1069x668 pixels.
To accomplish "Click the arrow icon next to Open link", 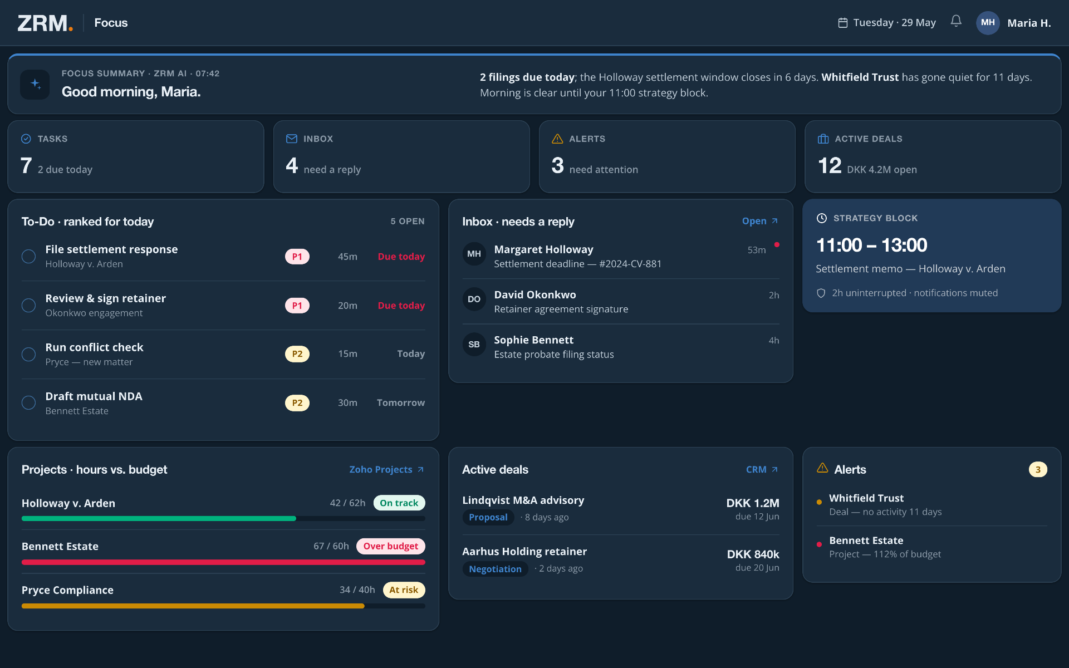I will pos(774,221).
